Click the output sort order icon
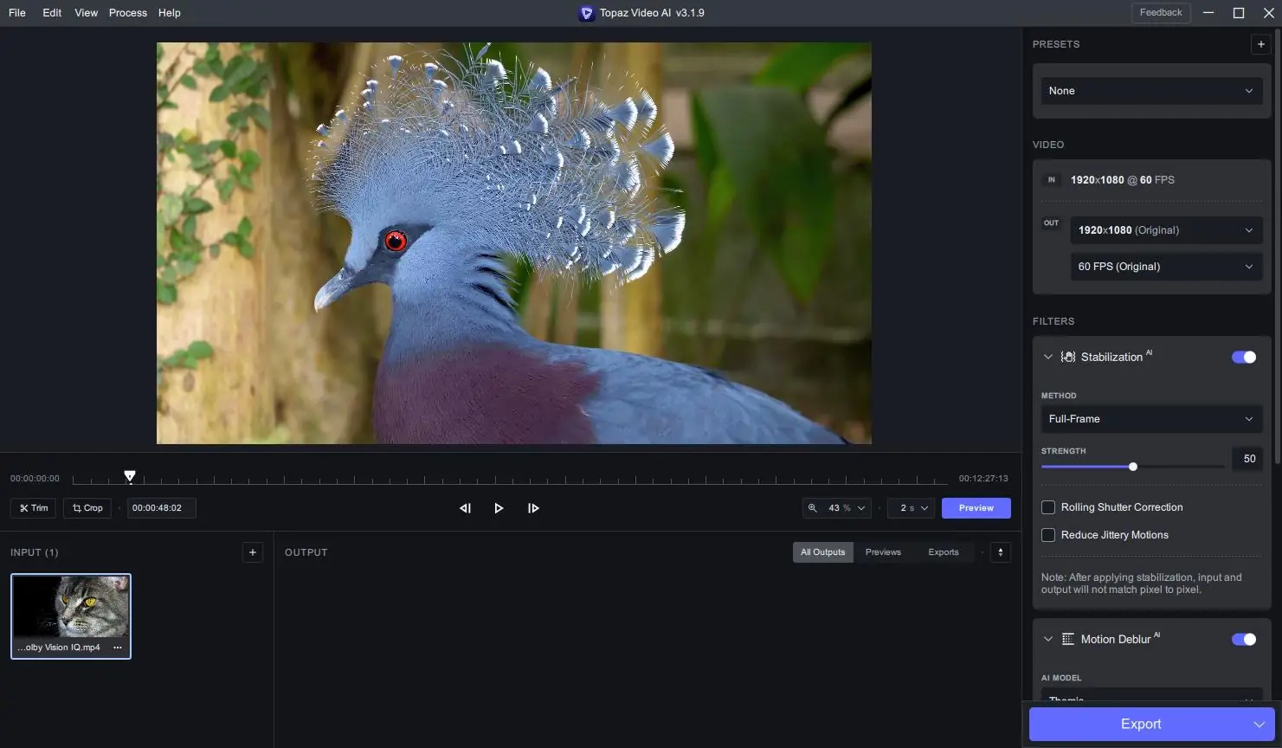This screenshot has width=1282, height=748. [x=1000, y=552]
